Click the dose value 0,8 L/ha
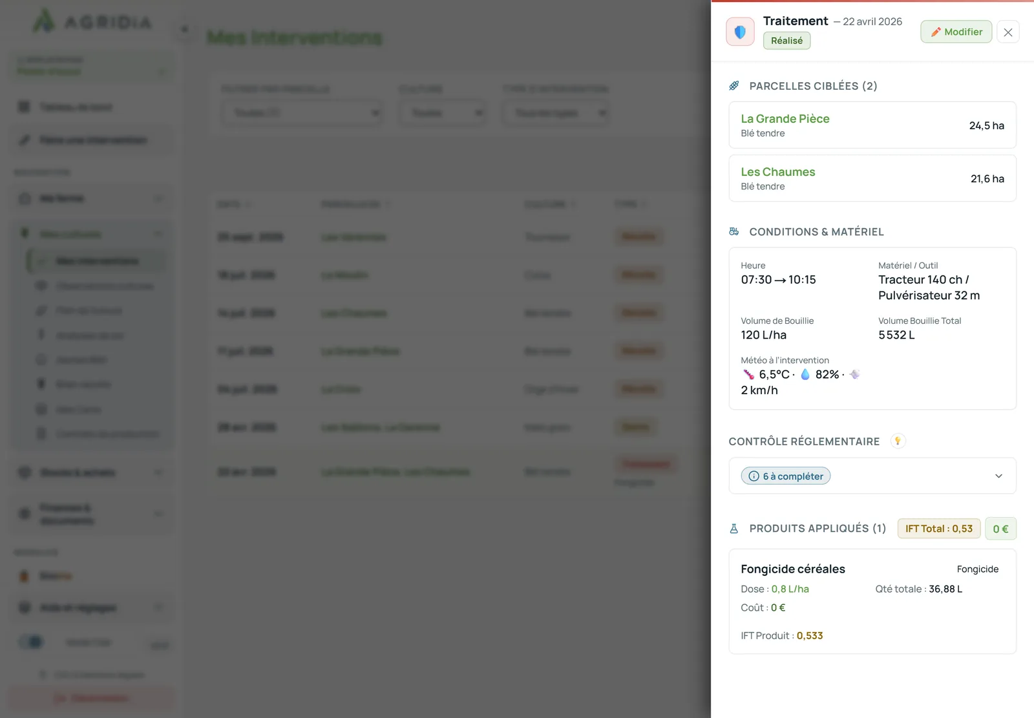Viewport: 1034px width, 718px height. point(790,589)
